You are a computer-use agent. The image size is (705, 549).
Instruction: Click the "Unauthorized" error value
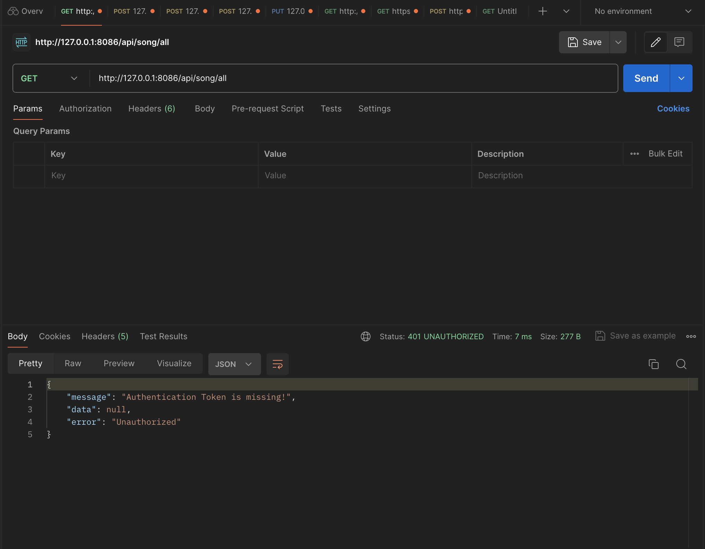(x=146, y=422)
